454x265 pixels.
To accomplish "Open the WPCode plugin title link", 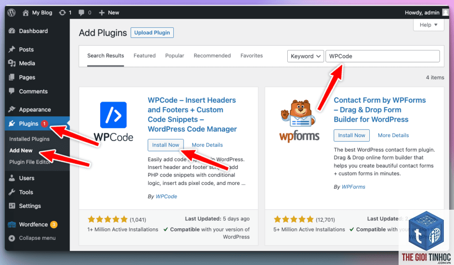I will 192,115.
